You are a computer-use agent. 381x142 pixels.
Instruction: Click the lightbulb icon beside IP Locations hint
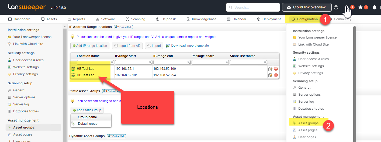click(x=72, y=37)
